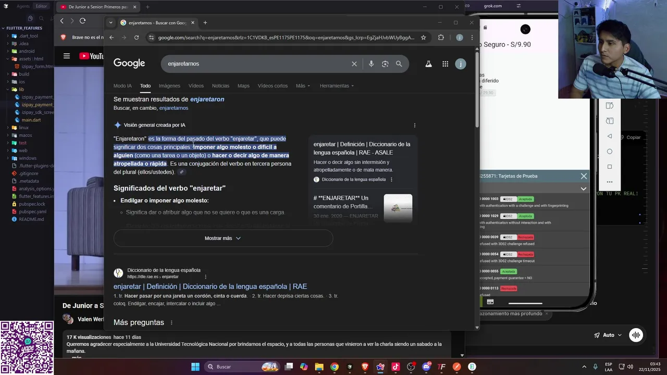
Task: Switch to Noticias results tab
Action: (220, 86)
